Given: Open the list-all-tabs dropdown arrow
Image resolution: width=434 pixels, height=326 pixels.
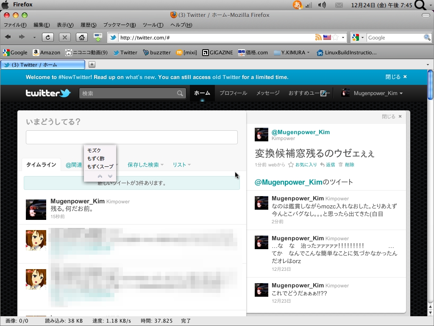Looking at the screenshot, I should click(x=428, y=65).
